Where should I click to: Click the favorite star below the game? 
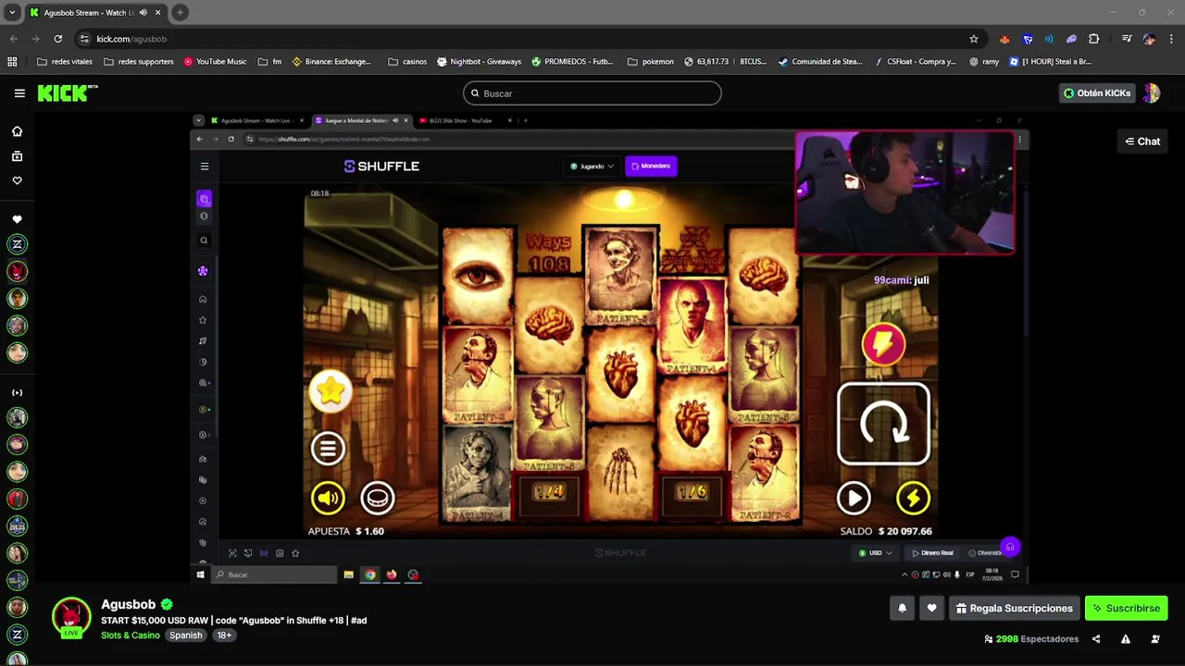click(295, 553)
